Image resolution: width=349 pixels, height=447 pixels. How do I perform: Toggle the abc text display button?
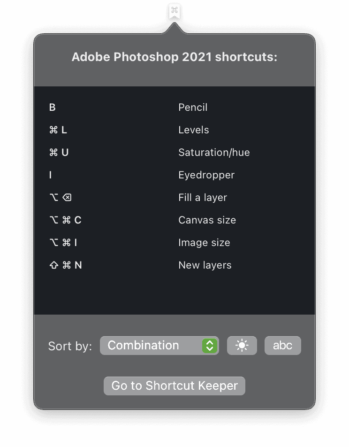[x=282, y=346]
